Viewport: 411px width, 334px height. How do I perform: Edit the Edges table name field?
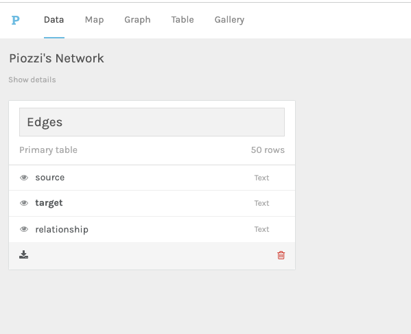click(152, 122)
